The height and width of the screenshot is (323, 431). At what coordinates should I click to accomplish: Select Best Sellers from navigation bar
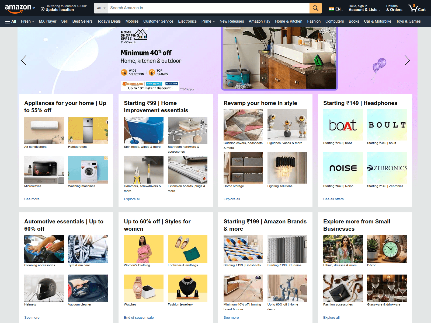click(82, 21)
